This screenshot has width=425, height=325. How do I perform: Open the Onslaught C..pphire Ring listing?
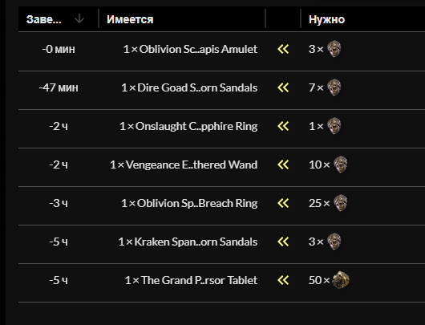point(188,127)
